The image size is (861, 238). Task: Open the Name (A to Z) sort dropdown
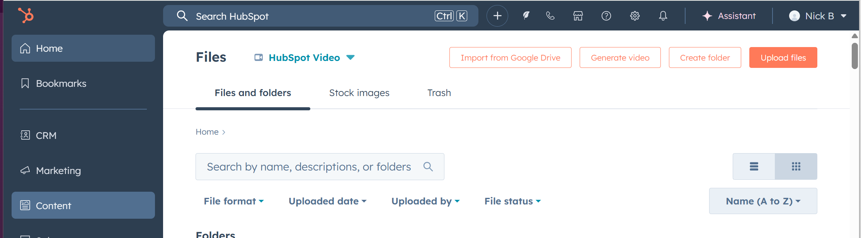(x=763, y=201)
